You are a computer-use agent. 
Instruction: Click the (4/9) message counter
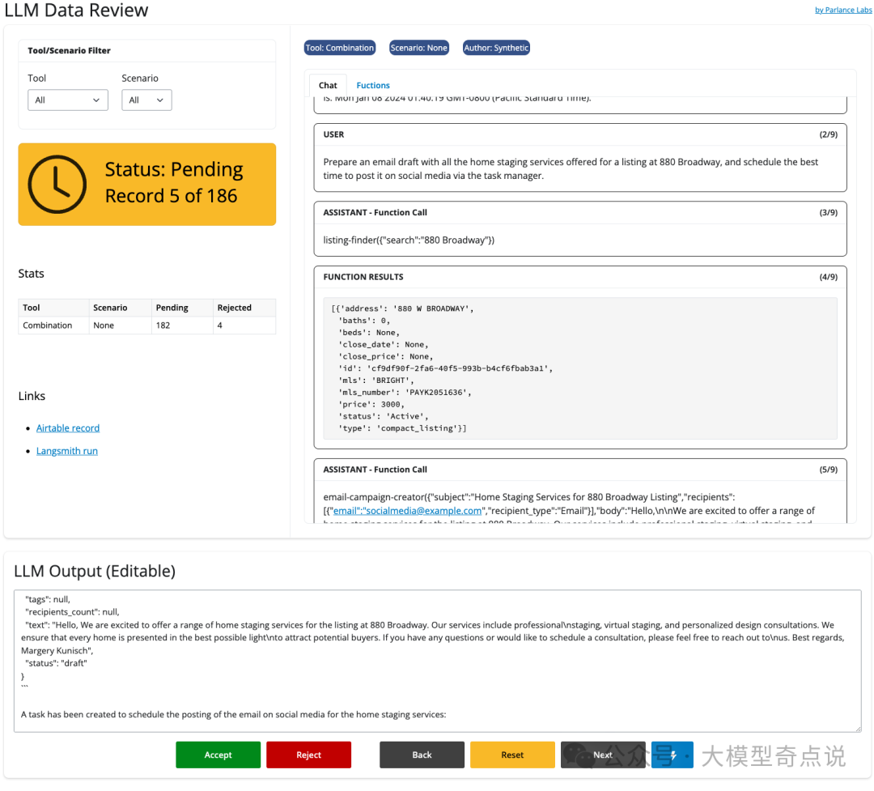coord(829,277)
